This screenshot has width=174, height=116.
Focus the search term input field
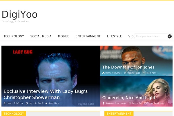(151, 36)
